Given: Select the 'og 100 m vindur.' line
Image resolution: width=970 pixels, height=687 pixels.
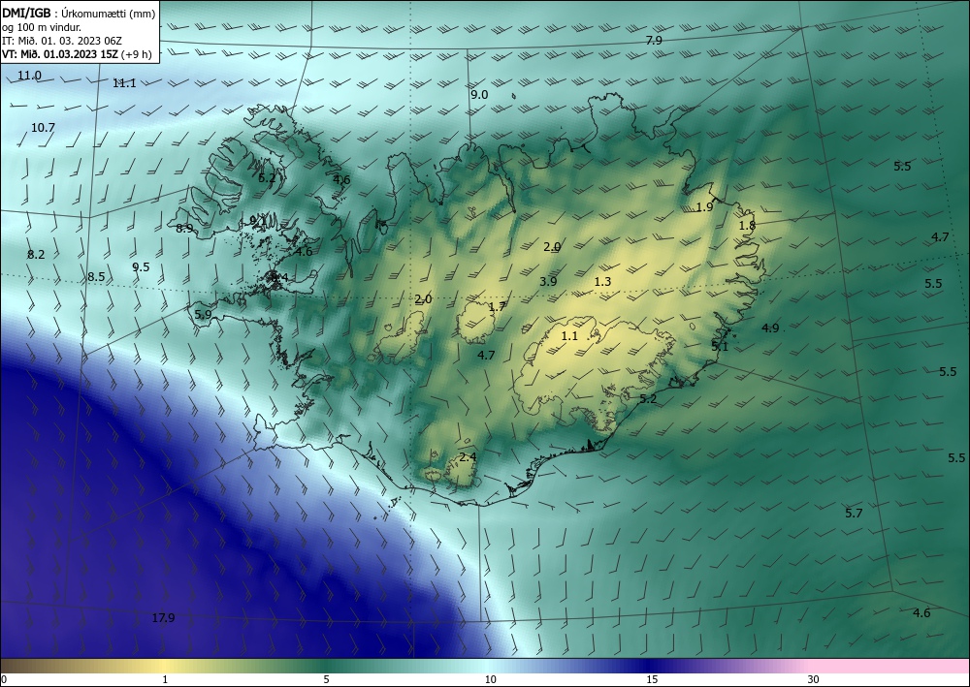Looking at the screenshot, I should click(x=42, y=27).
